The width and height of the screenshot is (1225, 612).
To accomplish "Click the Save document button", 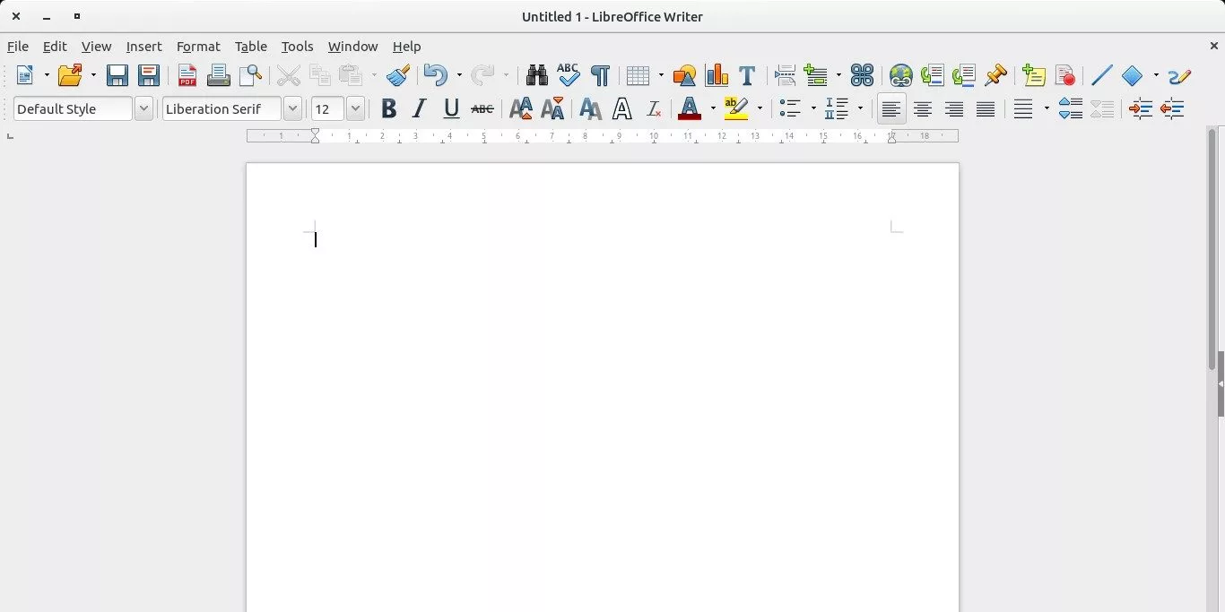I will [x=117, y=75].
